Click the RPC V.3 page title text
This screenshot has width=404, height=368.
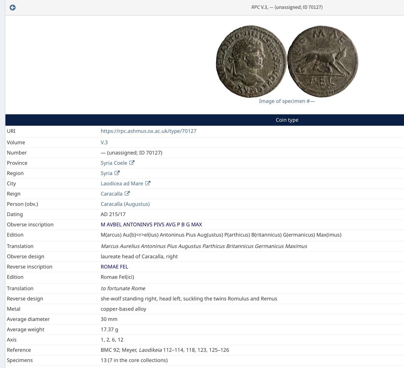pyautogui.click(x=287, y=7)
